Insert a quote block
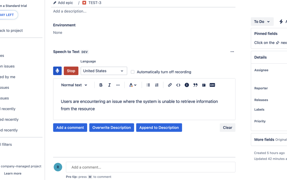This screenshot has width=287, height=180. coord(195,85)
